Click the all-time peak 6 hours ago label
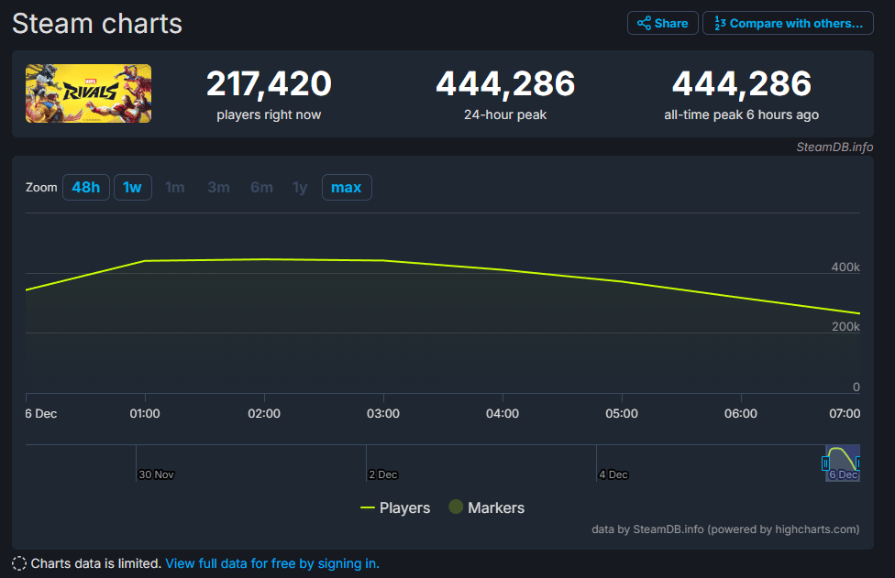Image resolution: width=895 pixels, height=578 pixels. coord(742,115)
